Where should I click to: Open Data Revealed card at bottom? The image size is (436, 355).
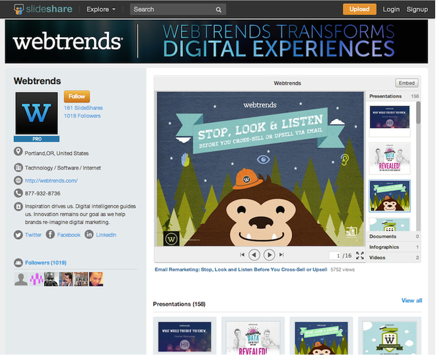coord(253,336)
